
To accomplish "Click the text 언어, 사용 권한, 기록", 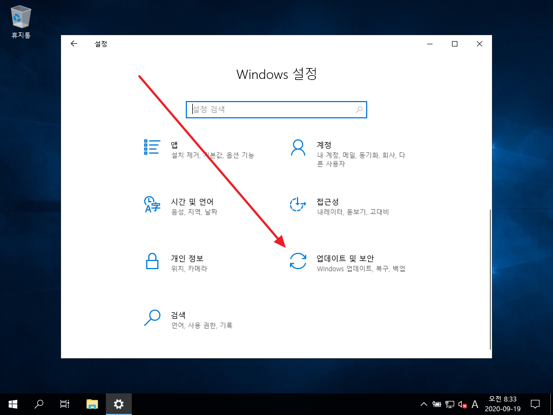I will coord(202,326).
